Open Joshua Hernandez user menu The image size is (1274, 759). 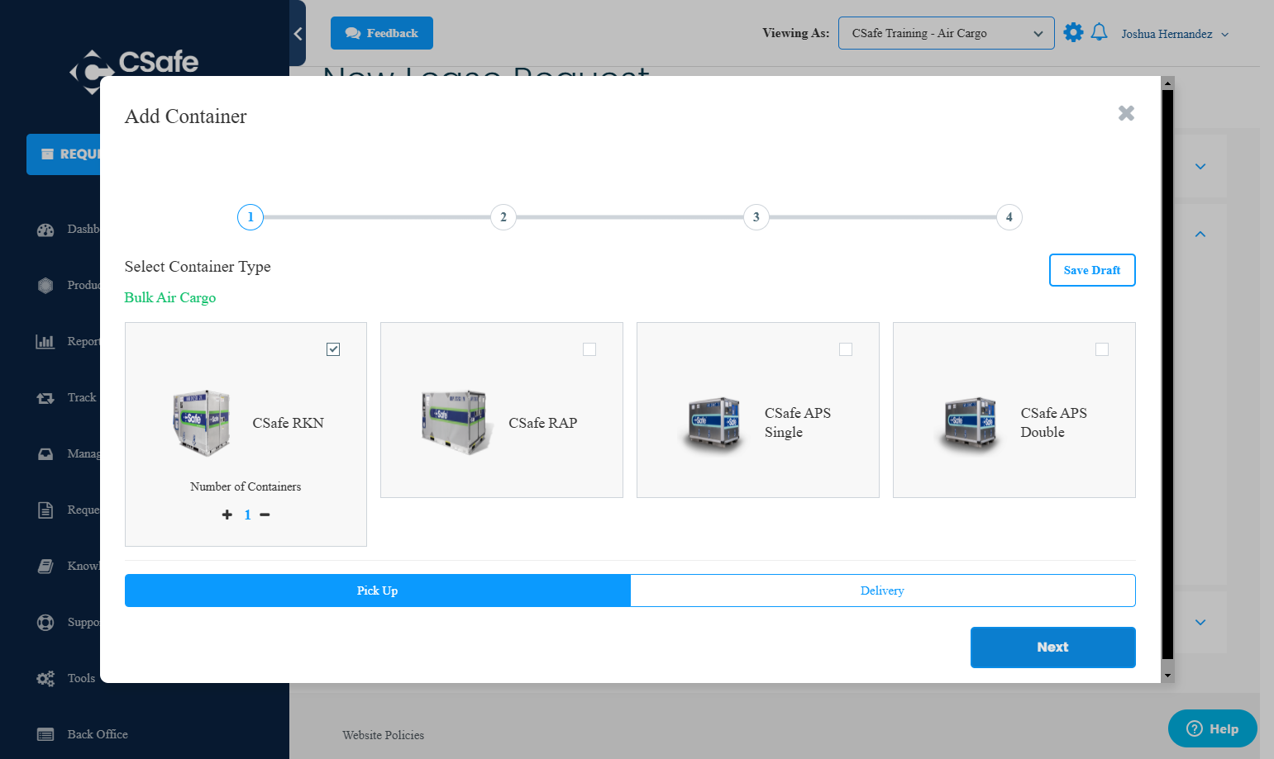[x=1175, y=34]
